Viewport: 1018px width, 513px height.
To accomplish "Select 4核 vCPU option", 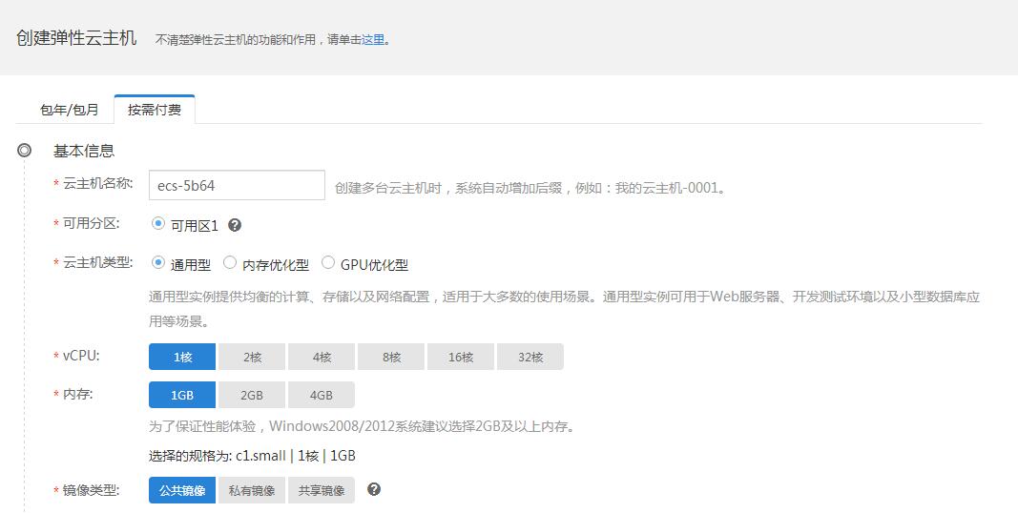I will [x=322, y=357].
